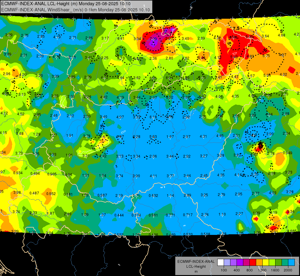Click the wind shear value 6.91
The height and width of the screenshot is (276, 300).
coord(153,78)
